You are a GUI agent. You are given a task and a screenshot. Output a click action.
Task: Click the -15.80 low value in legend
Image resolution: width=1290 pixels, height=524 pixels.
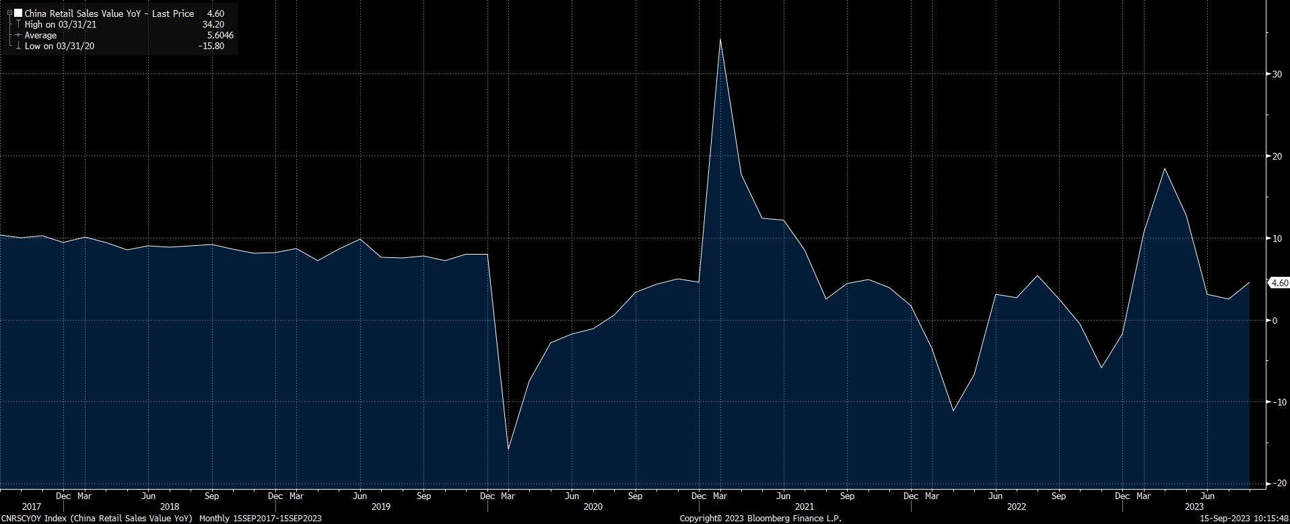pyautogui.click(x=212, y=46)
